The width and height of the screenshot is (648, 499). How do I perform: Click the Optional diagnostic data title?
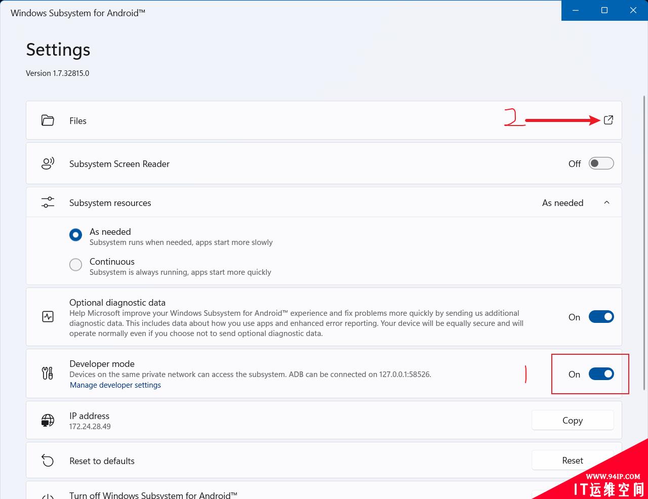[117, 303]
